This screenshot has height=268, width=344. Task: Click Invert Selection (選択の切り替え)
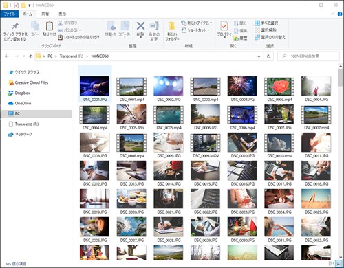pos(270,37)
